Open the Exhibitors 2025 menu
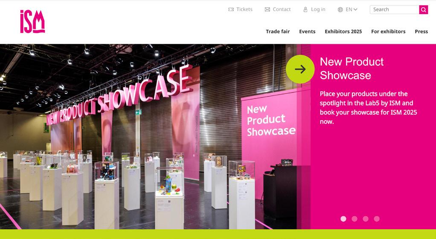This screenshot has height=239, width=436. pyautogui.click(x=343, y=32)
